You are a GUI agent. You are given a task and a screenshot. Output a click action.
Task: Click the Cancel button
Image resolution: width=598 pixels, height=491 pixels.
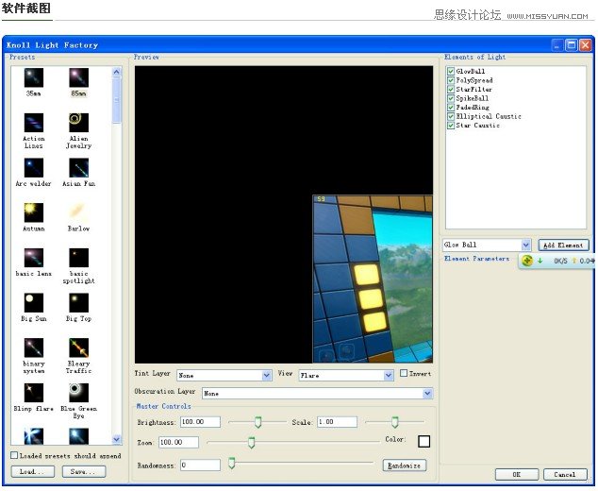click(565, 475)
